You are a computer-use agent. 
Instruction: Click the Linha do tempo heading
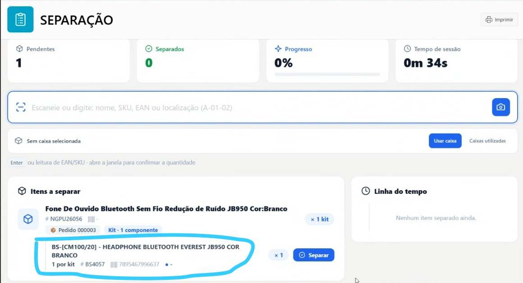tap(400, 192)
